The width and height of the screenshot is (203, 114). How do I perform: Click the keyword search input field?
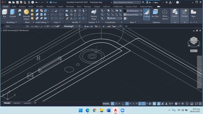coord(127,2)
